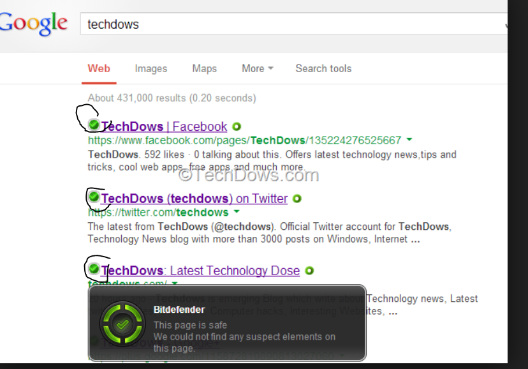Click the search box containing techdows

pos(293,24)
